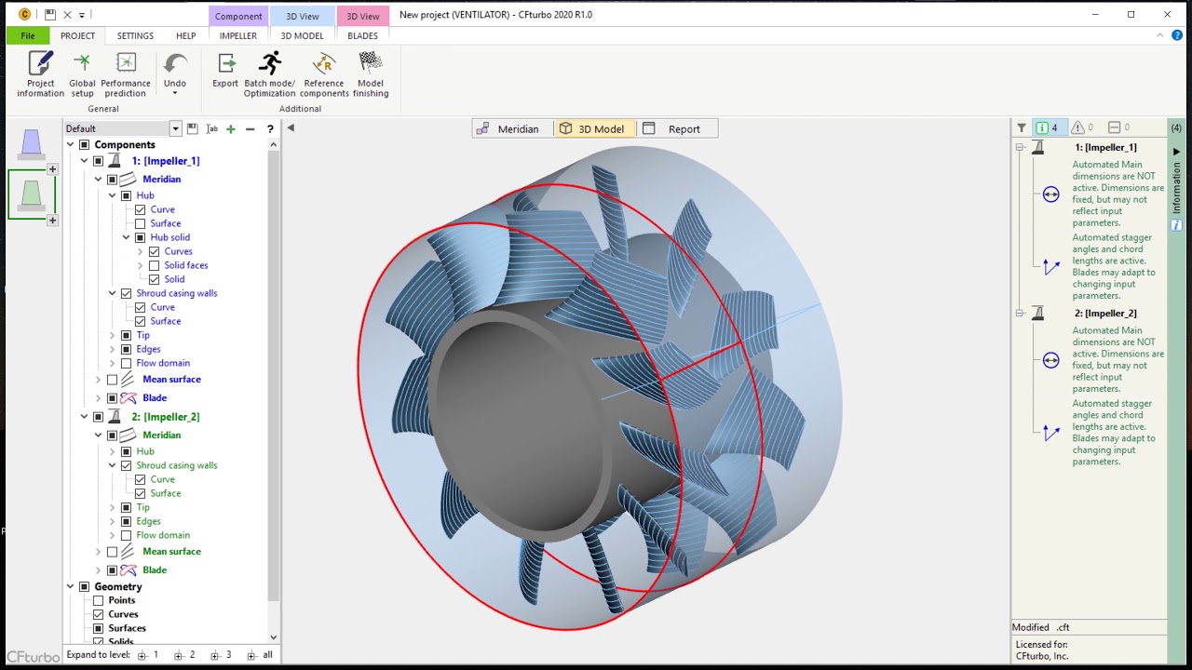Collapse the Components tree node
1192x670 pixels.
[x=71, y=144]
